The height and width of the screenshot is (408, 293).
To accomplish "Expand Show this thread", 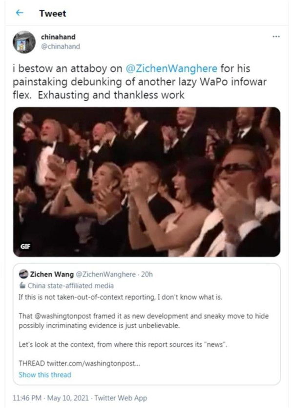I will (x=44, y=375).
